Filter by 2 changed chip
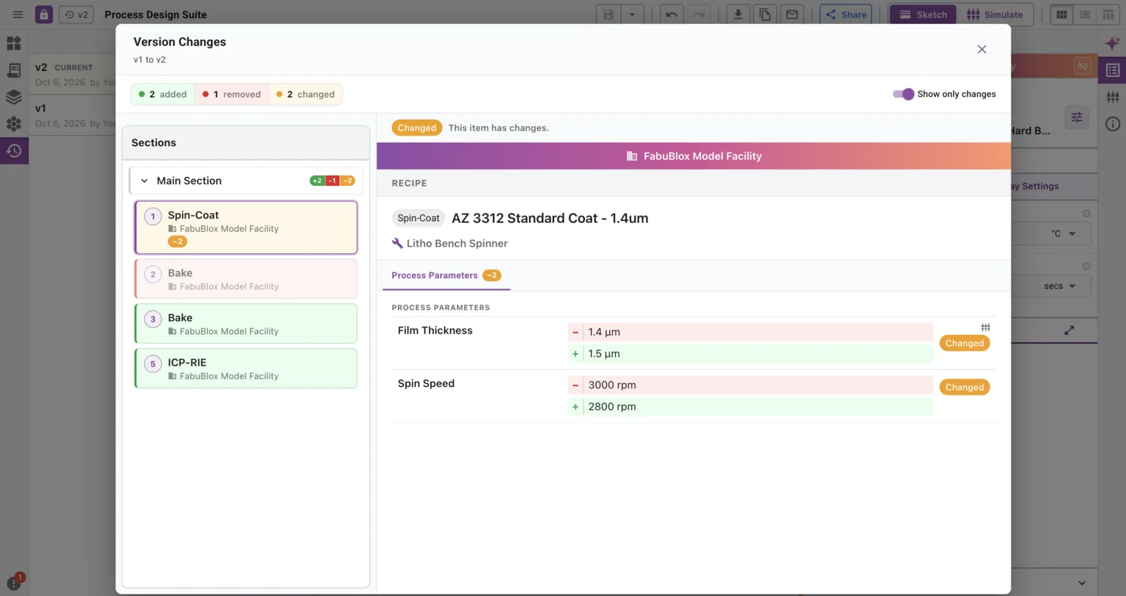 pyautogui.click(x=305, y=94)
